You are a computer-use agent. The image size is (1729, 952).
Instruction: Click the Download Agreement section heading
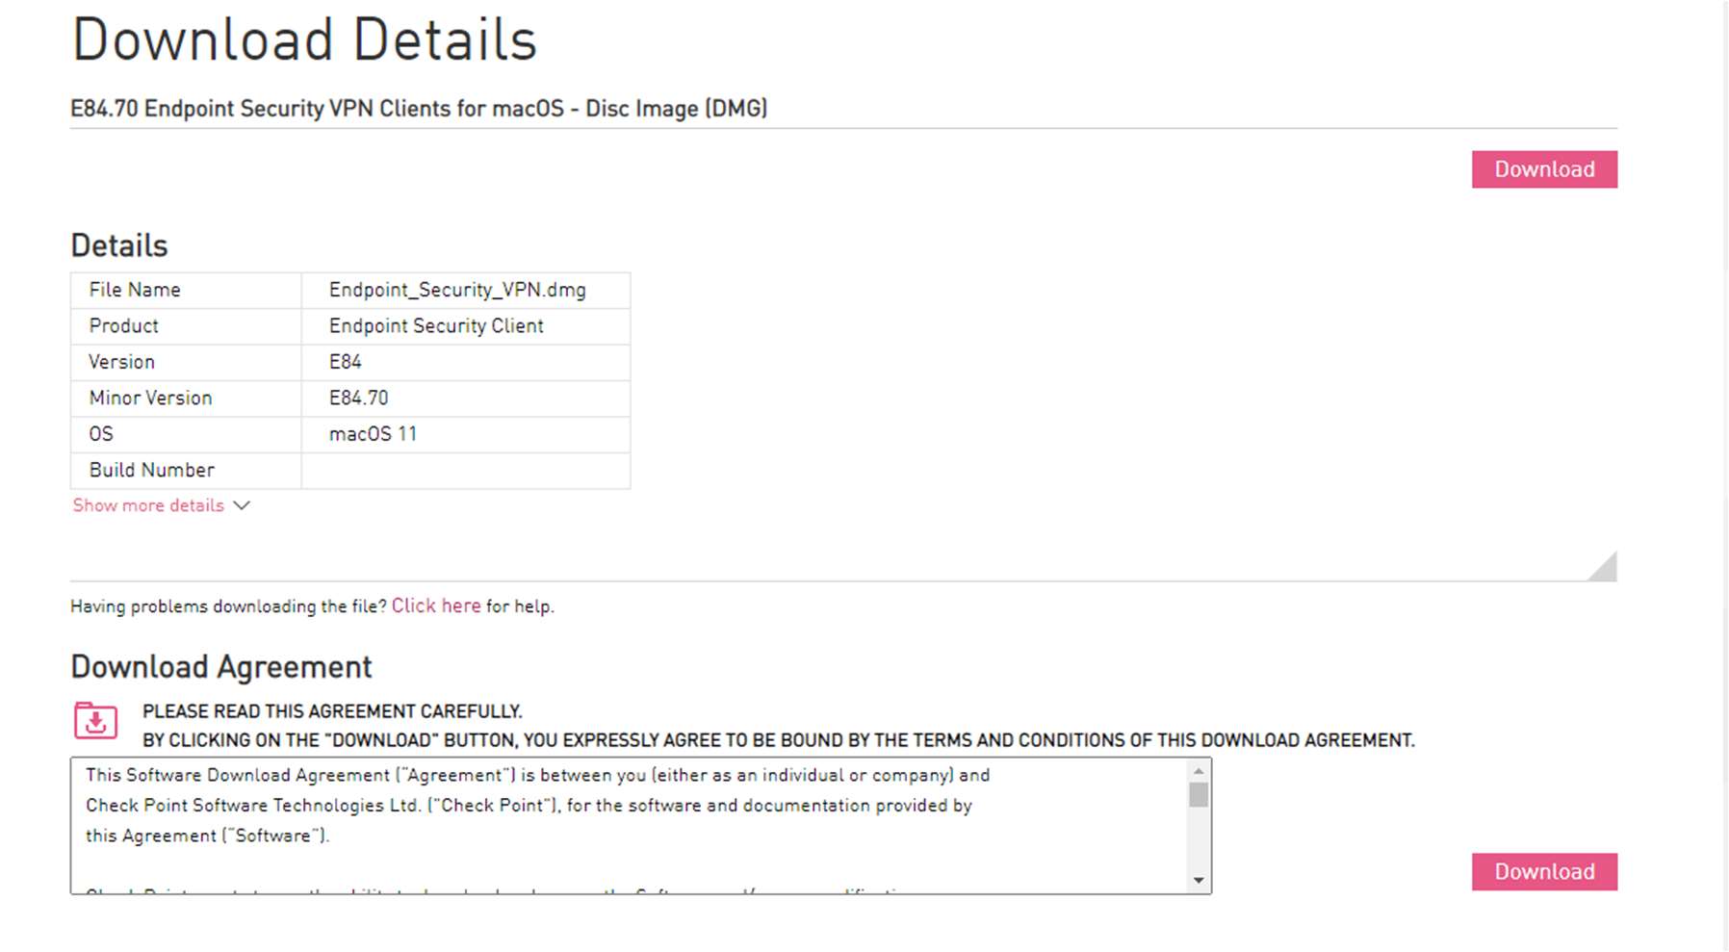click(221, 667)
